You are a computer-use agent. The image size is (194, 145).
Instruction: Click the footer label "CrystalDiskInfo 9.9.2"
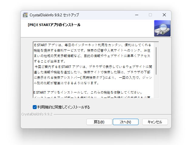37,114
